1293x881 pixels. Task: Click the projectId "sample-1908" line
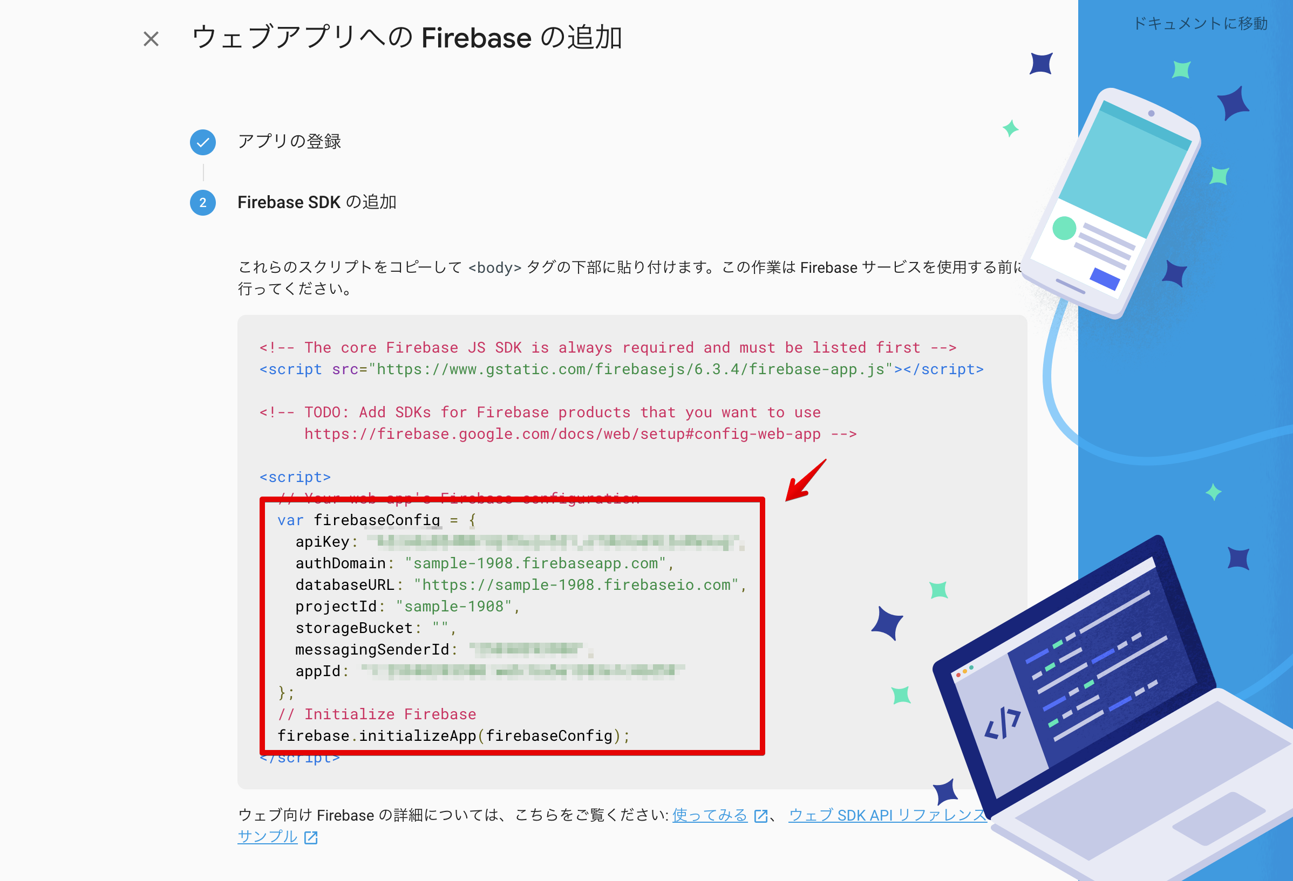(407, 607)
